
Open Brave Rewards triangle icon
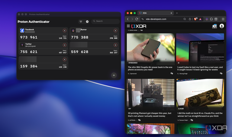pyautogui.click(x=200, y=19)
